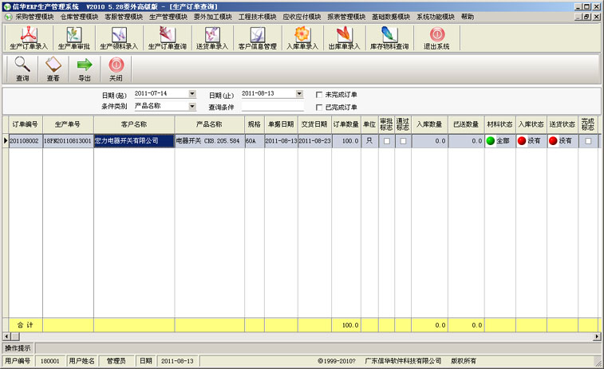
Task: Tick the 已完成订单 checkbox
Action: tap(319, 107)
